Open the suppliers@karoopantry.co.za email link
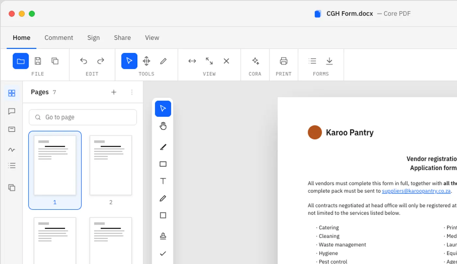This screenshot has height=264, width=457. point(416,191)
